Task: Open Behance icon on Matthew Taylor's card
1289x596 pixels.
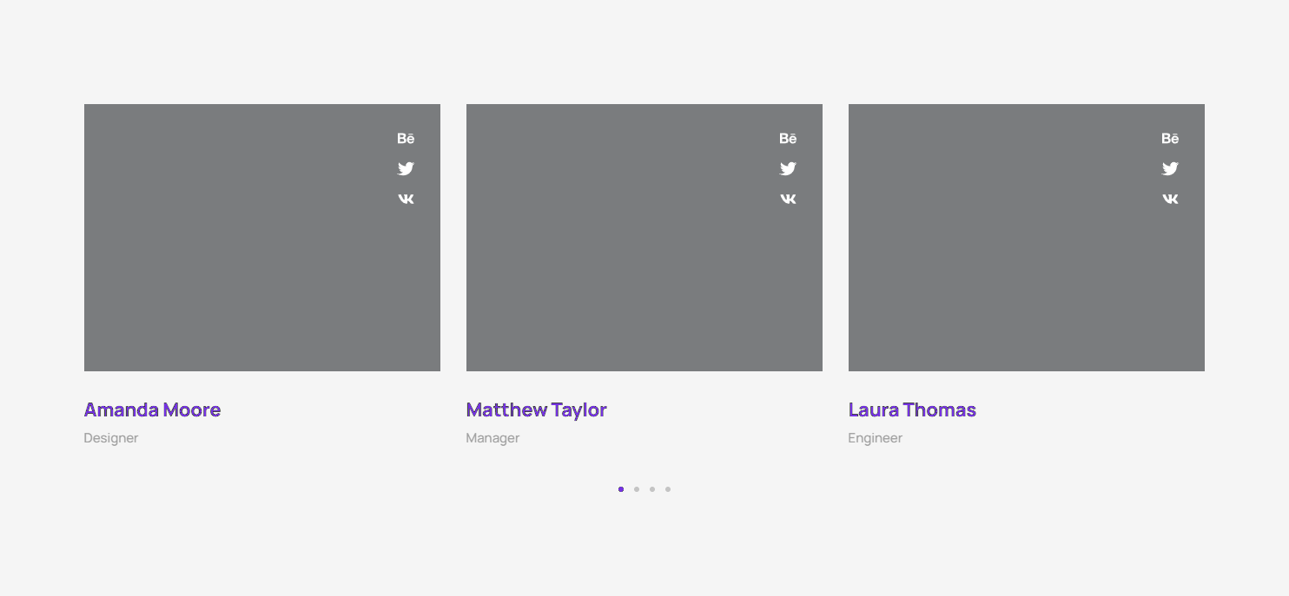Action: click(788, 139)
